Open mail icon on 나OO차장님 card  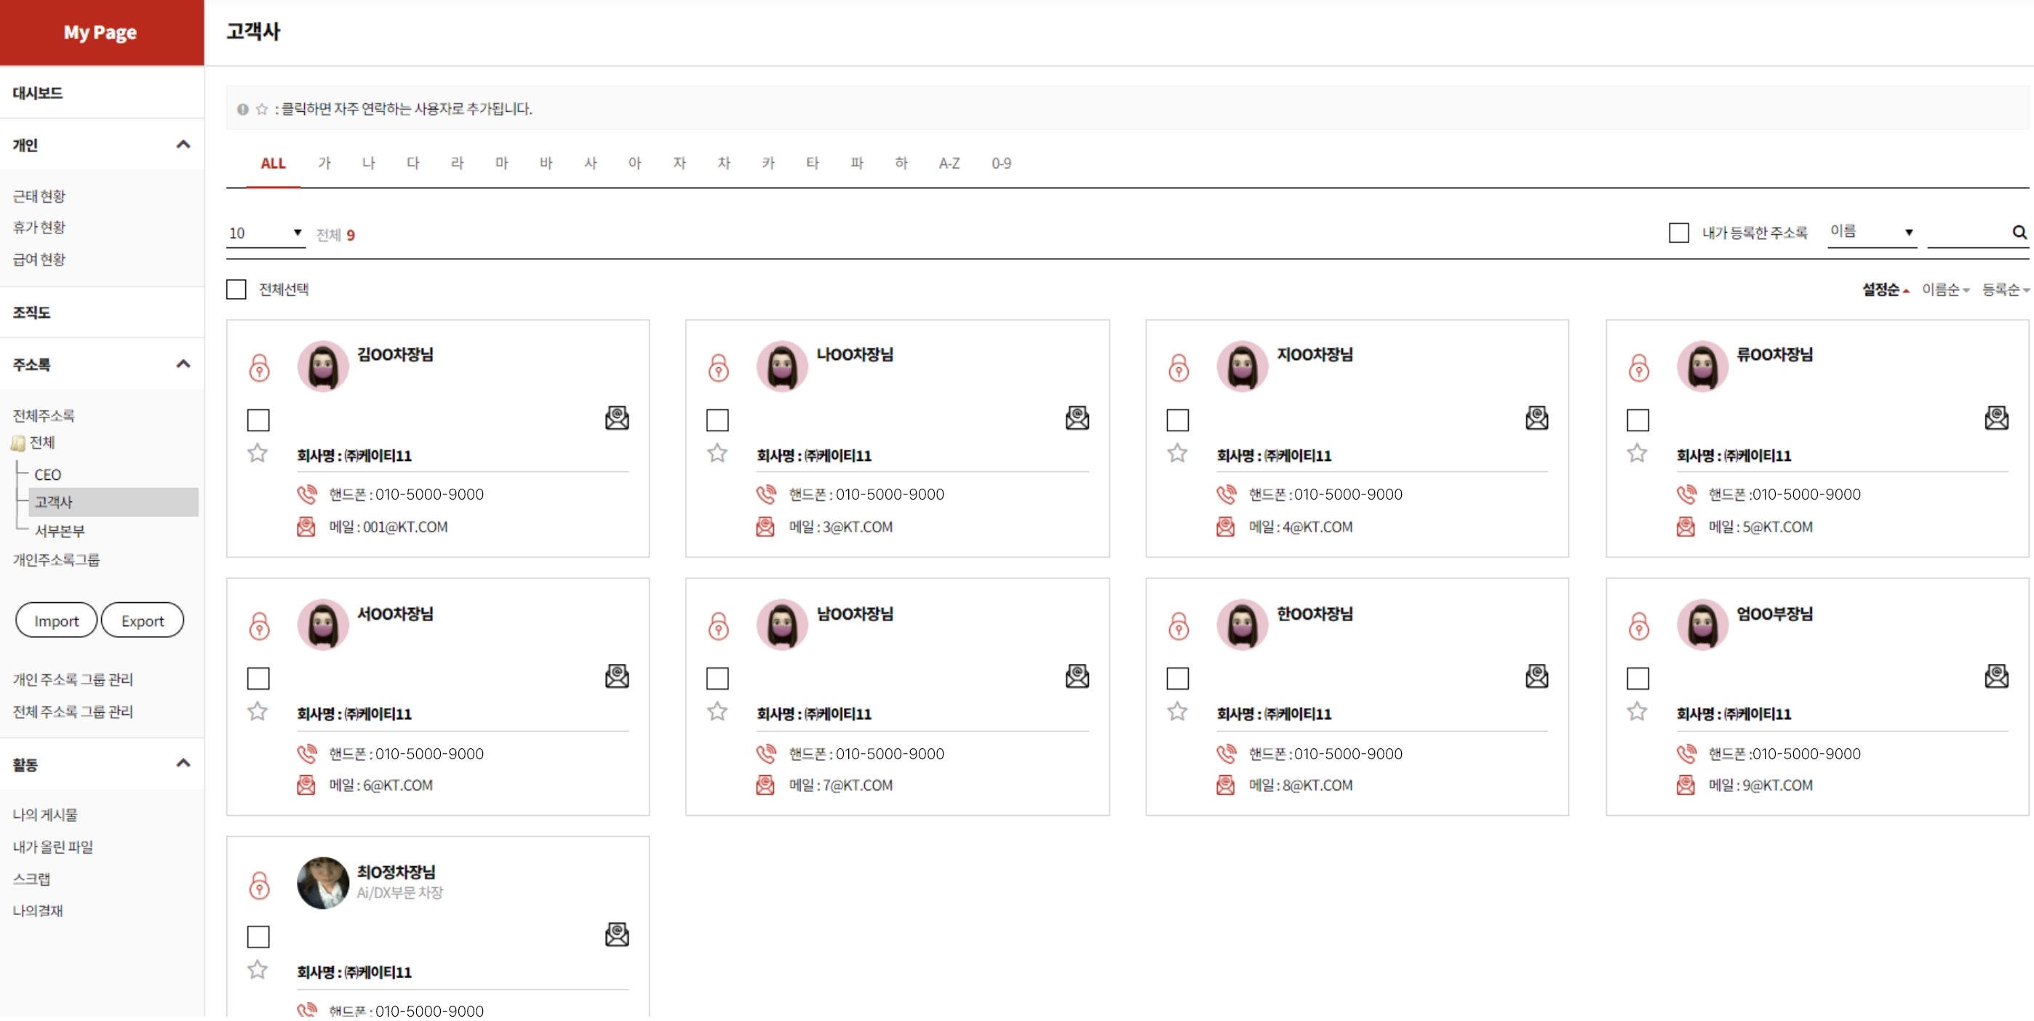(x=1077, y=418)
